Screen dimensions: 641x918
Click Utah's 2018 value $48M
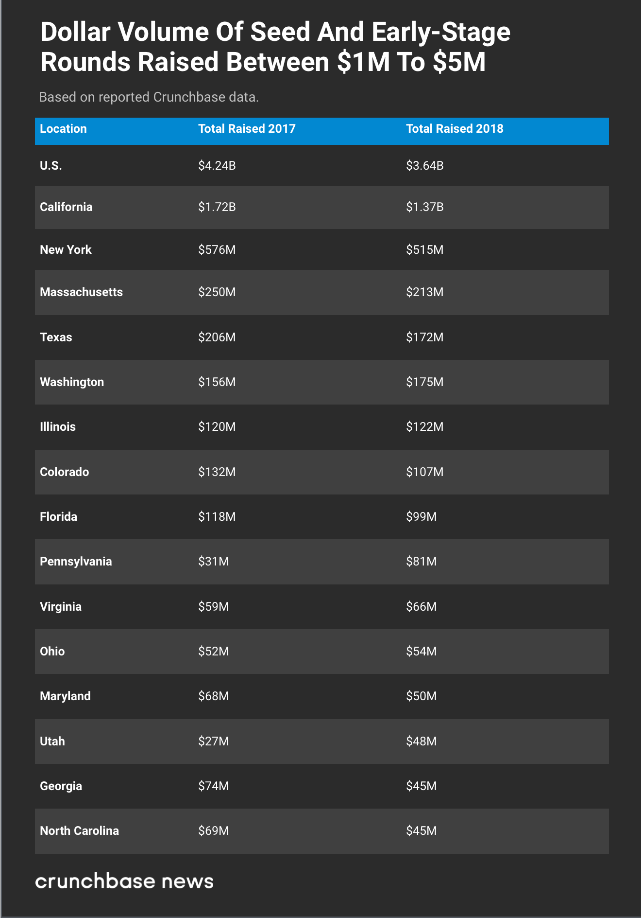pyautogui.click(x=421, y=741)
